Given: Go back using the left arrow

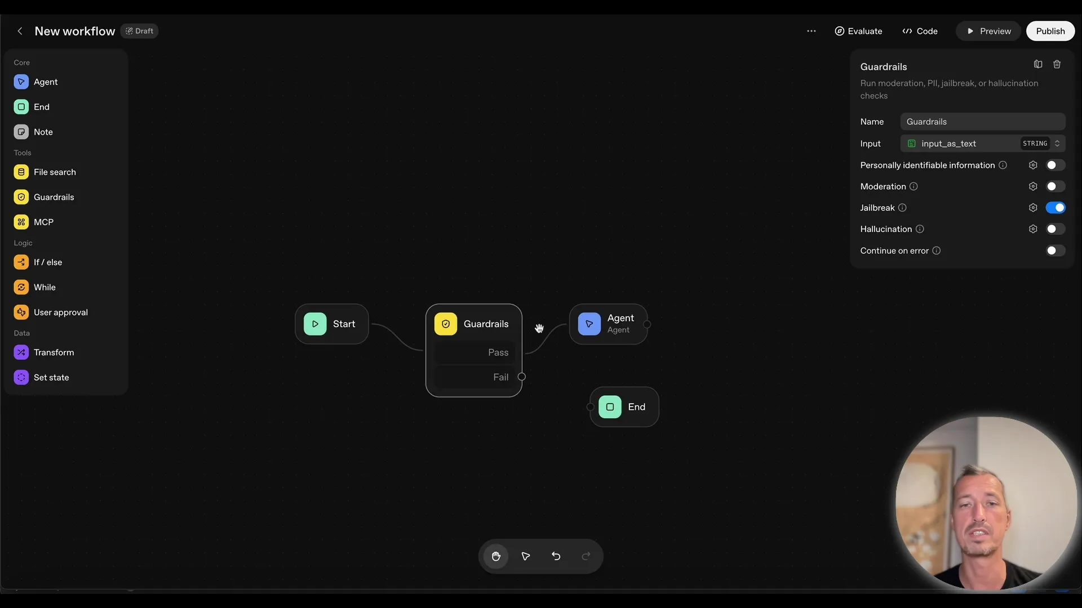Looking at the screenshot, I should (x=20, y=31).
